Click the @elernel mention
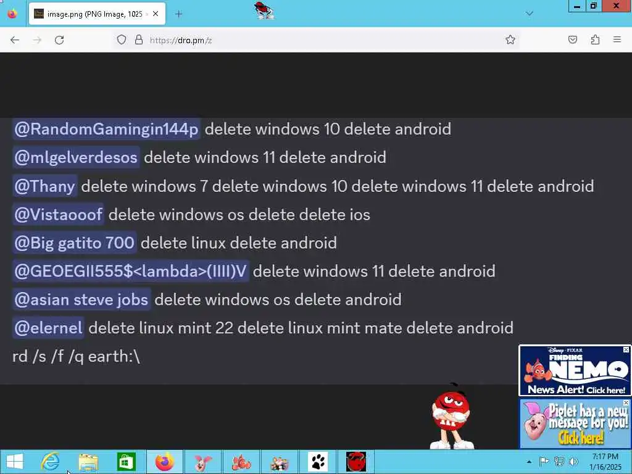 click(48, 328)
